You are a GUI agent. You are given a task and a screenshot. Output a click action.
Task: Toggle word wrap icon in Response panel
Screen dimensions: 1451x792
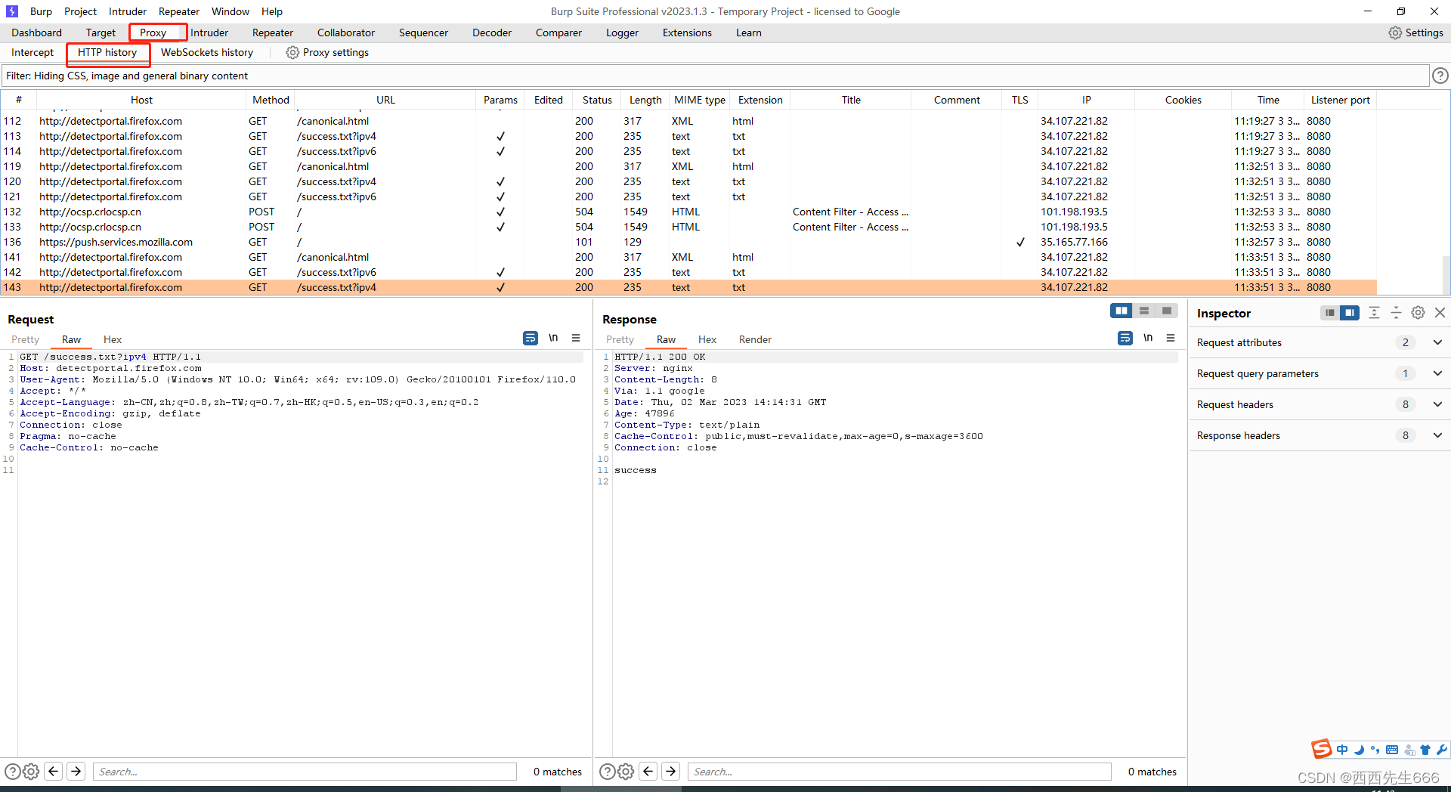click(1125, 338)
